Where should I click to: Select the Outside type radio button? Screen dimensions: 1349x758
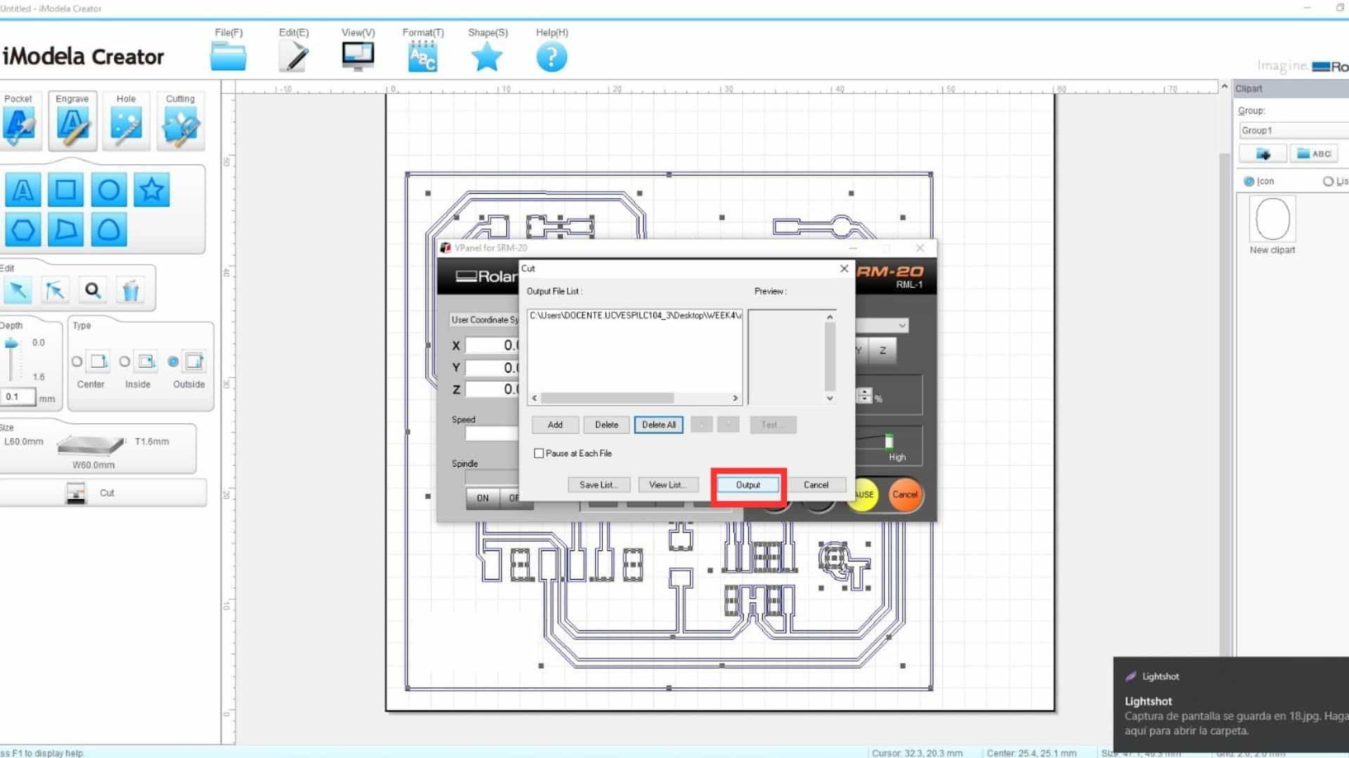(173, 362)
